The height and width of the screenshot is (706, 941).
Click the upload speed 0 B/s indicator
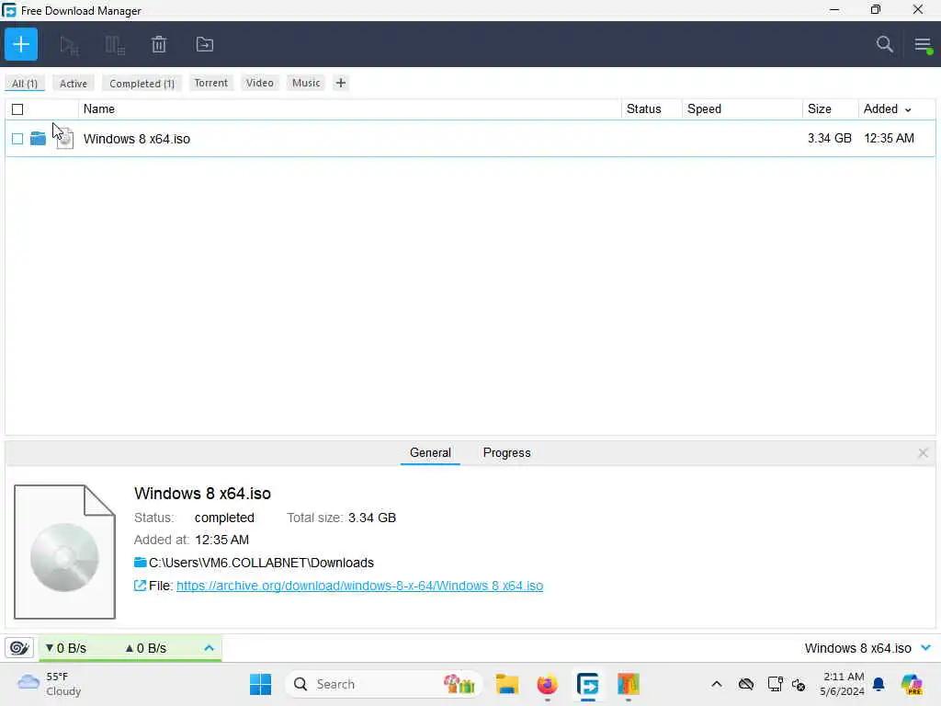click(146, 648)
